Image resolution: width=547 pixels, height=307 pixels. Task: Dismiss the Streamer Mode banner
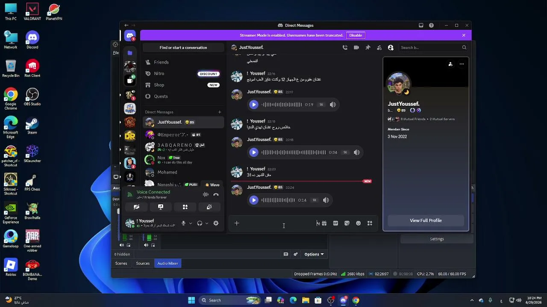(464, 35)
